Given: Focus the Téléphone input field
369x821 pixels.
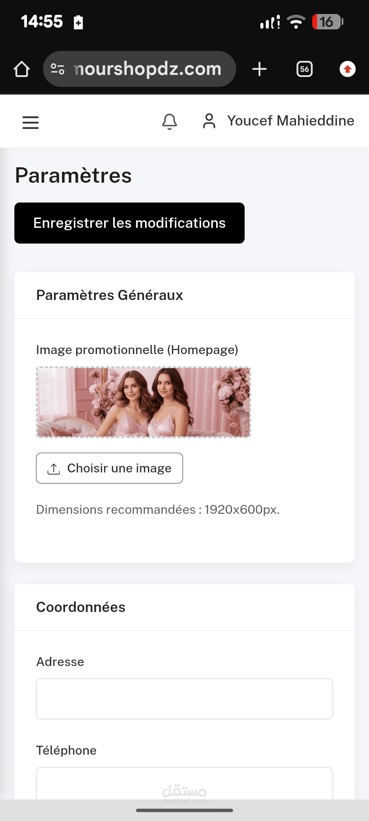Looking at the screenshot, I should [184, 783].
